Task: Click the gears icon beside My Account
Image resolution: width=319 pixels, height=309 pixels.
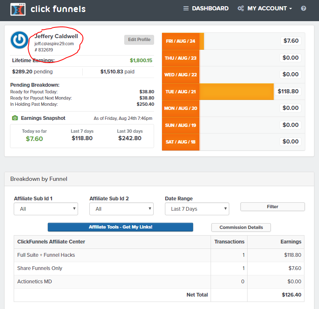Action: click(241, 8)
